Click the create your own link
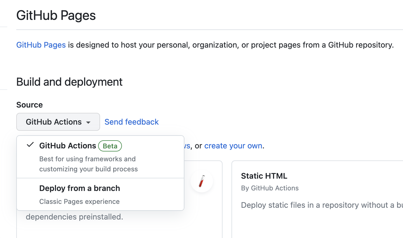This screenshot has height=238, width=403. pos(233,146)
